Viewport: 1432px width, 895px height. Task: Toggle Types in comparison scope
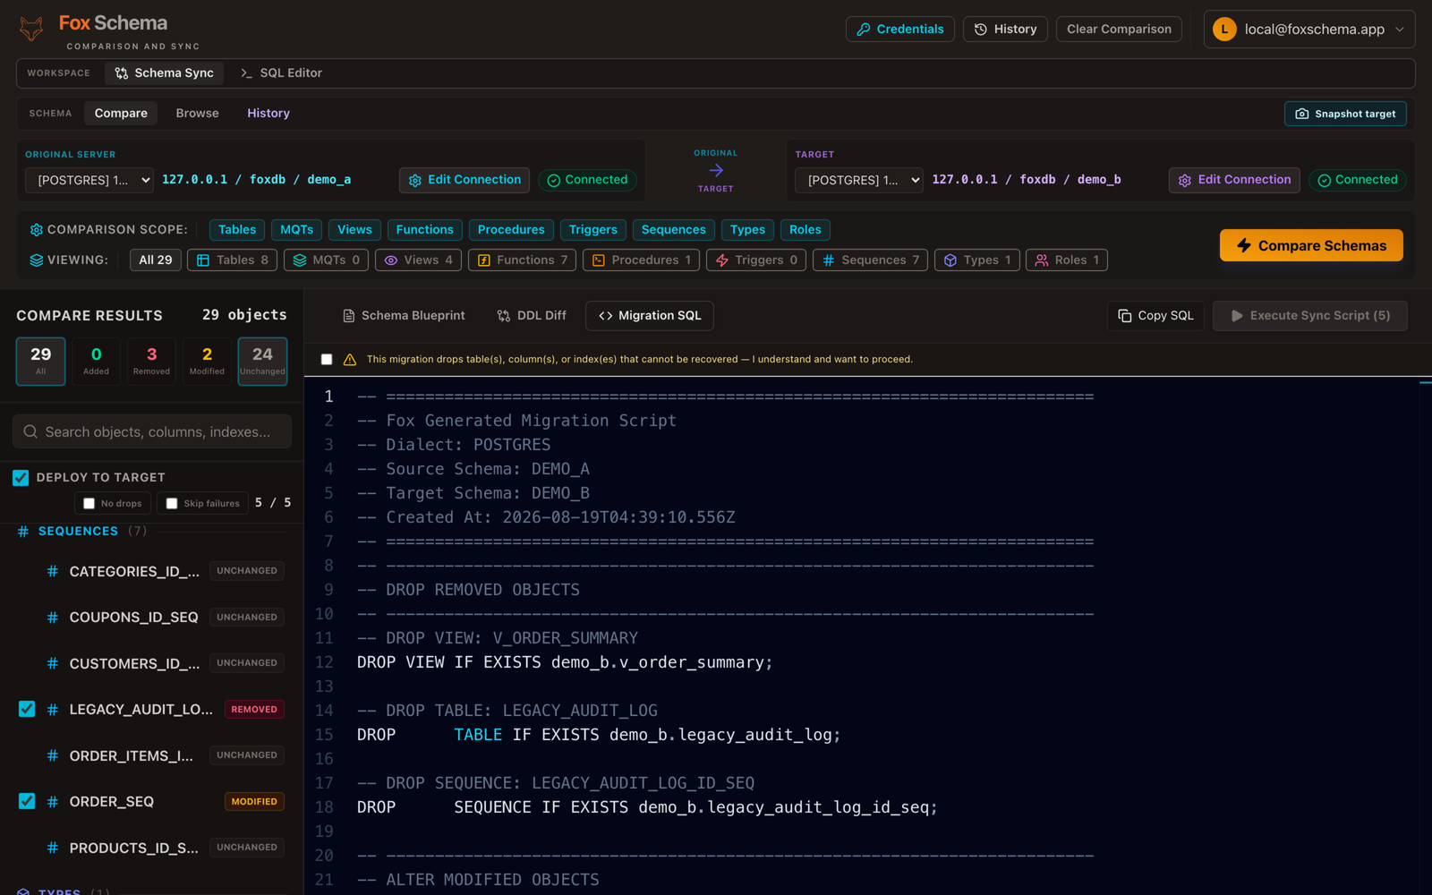[x=747, y=230]
